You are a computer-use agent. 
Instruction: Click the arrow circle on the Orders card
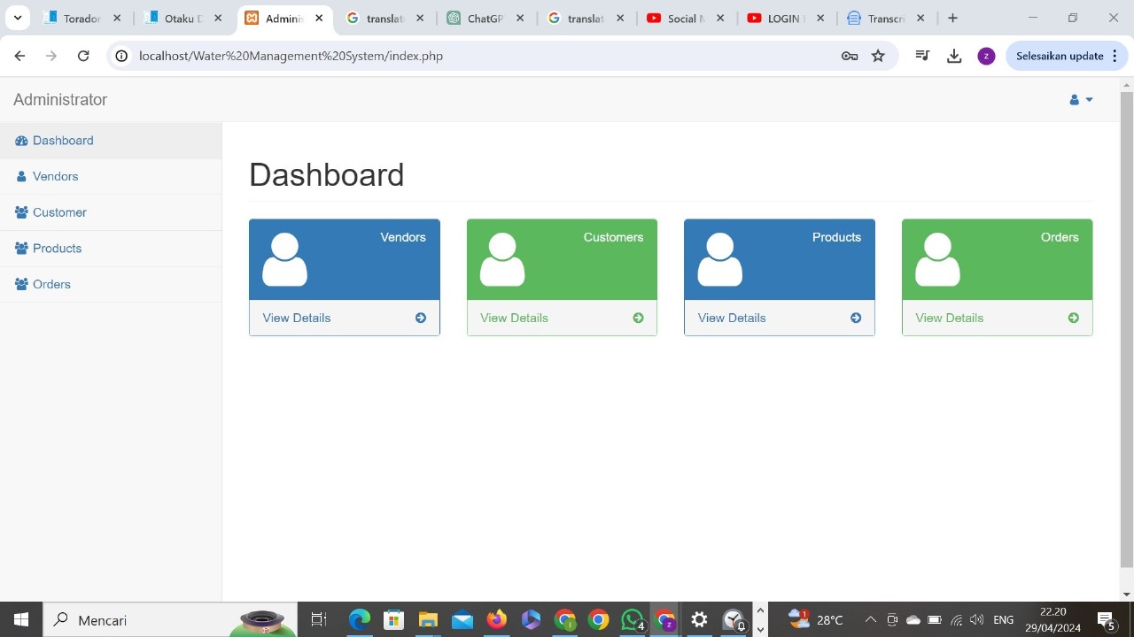tap(1073, 318)
